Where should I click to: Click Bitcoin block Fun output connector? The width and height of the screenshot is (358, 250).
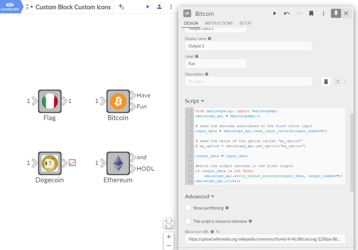pos(133,107)
